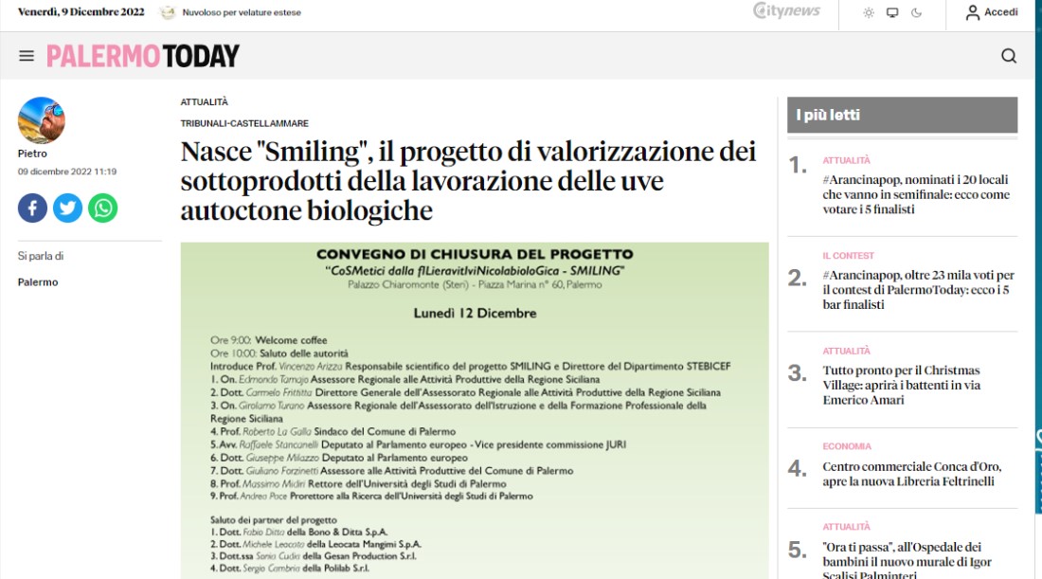Open Pietro's author avatar

pos(42,120)
